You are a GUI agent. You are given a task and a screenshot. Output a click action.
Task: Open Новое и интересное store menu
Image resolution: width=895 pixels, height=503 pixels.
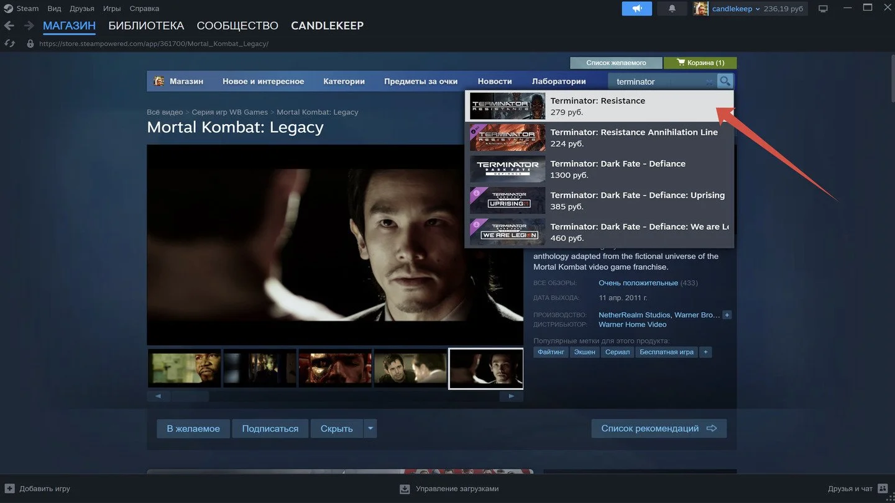[264, 81]
